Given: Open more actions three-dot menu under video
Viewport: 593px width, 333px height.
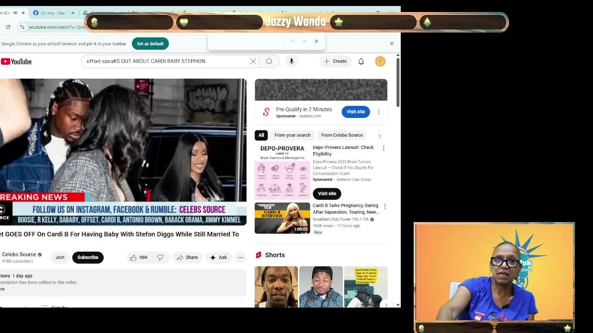Looking at the screenshot, I should click(x=240, y=257).
